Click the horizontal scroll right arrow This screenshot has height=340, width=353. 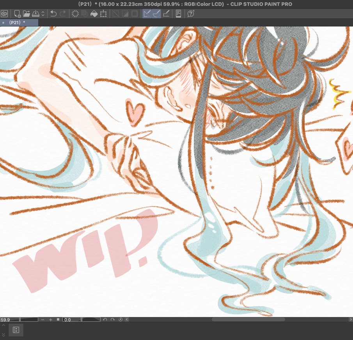(351, 319)
